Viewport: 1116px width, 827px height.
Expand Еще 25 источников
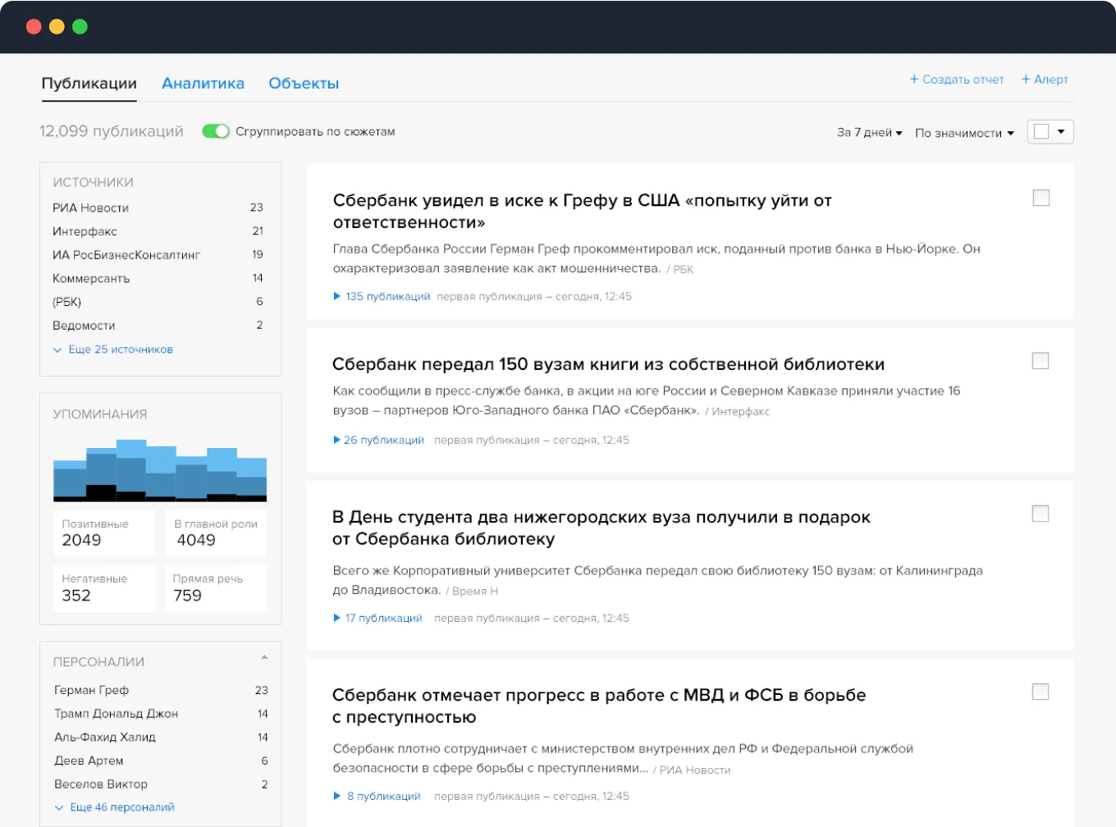point(113,350)
